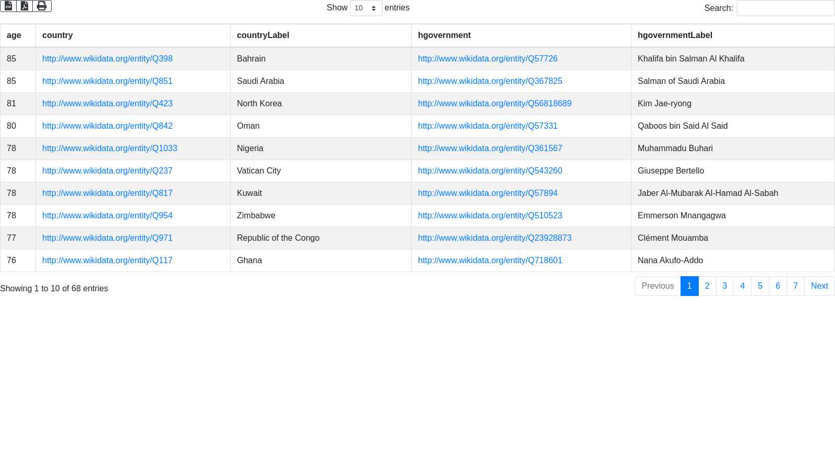Export the table as CSV
The width and height of the screenshot is (835, 469).
tap(8, 6)
